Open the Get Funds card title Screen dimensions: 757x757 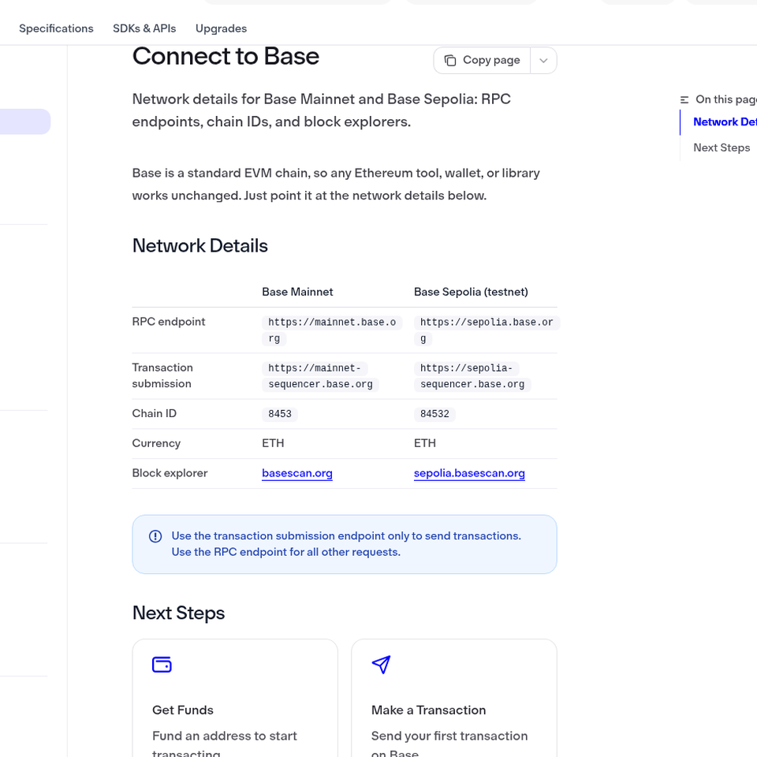tap(182, 710)
